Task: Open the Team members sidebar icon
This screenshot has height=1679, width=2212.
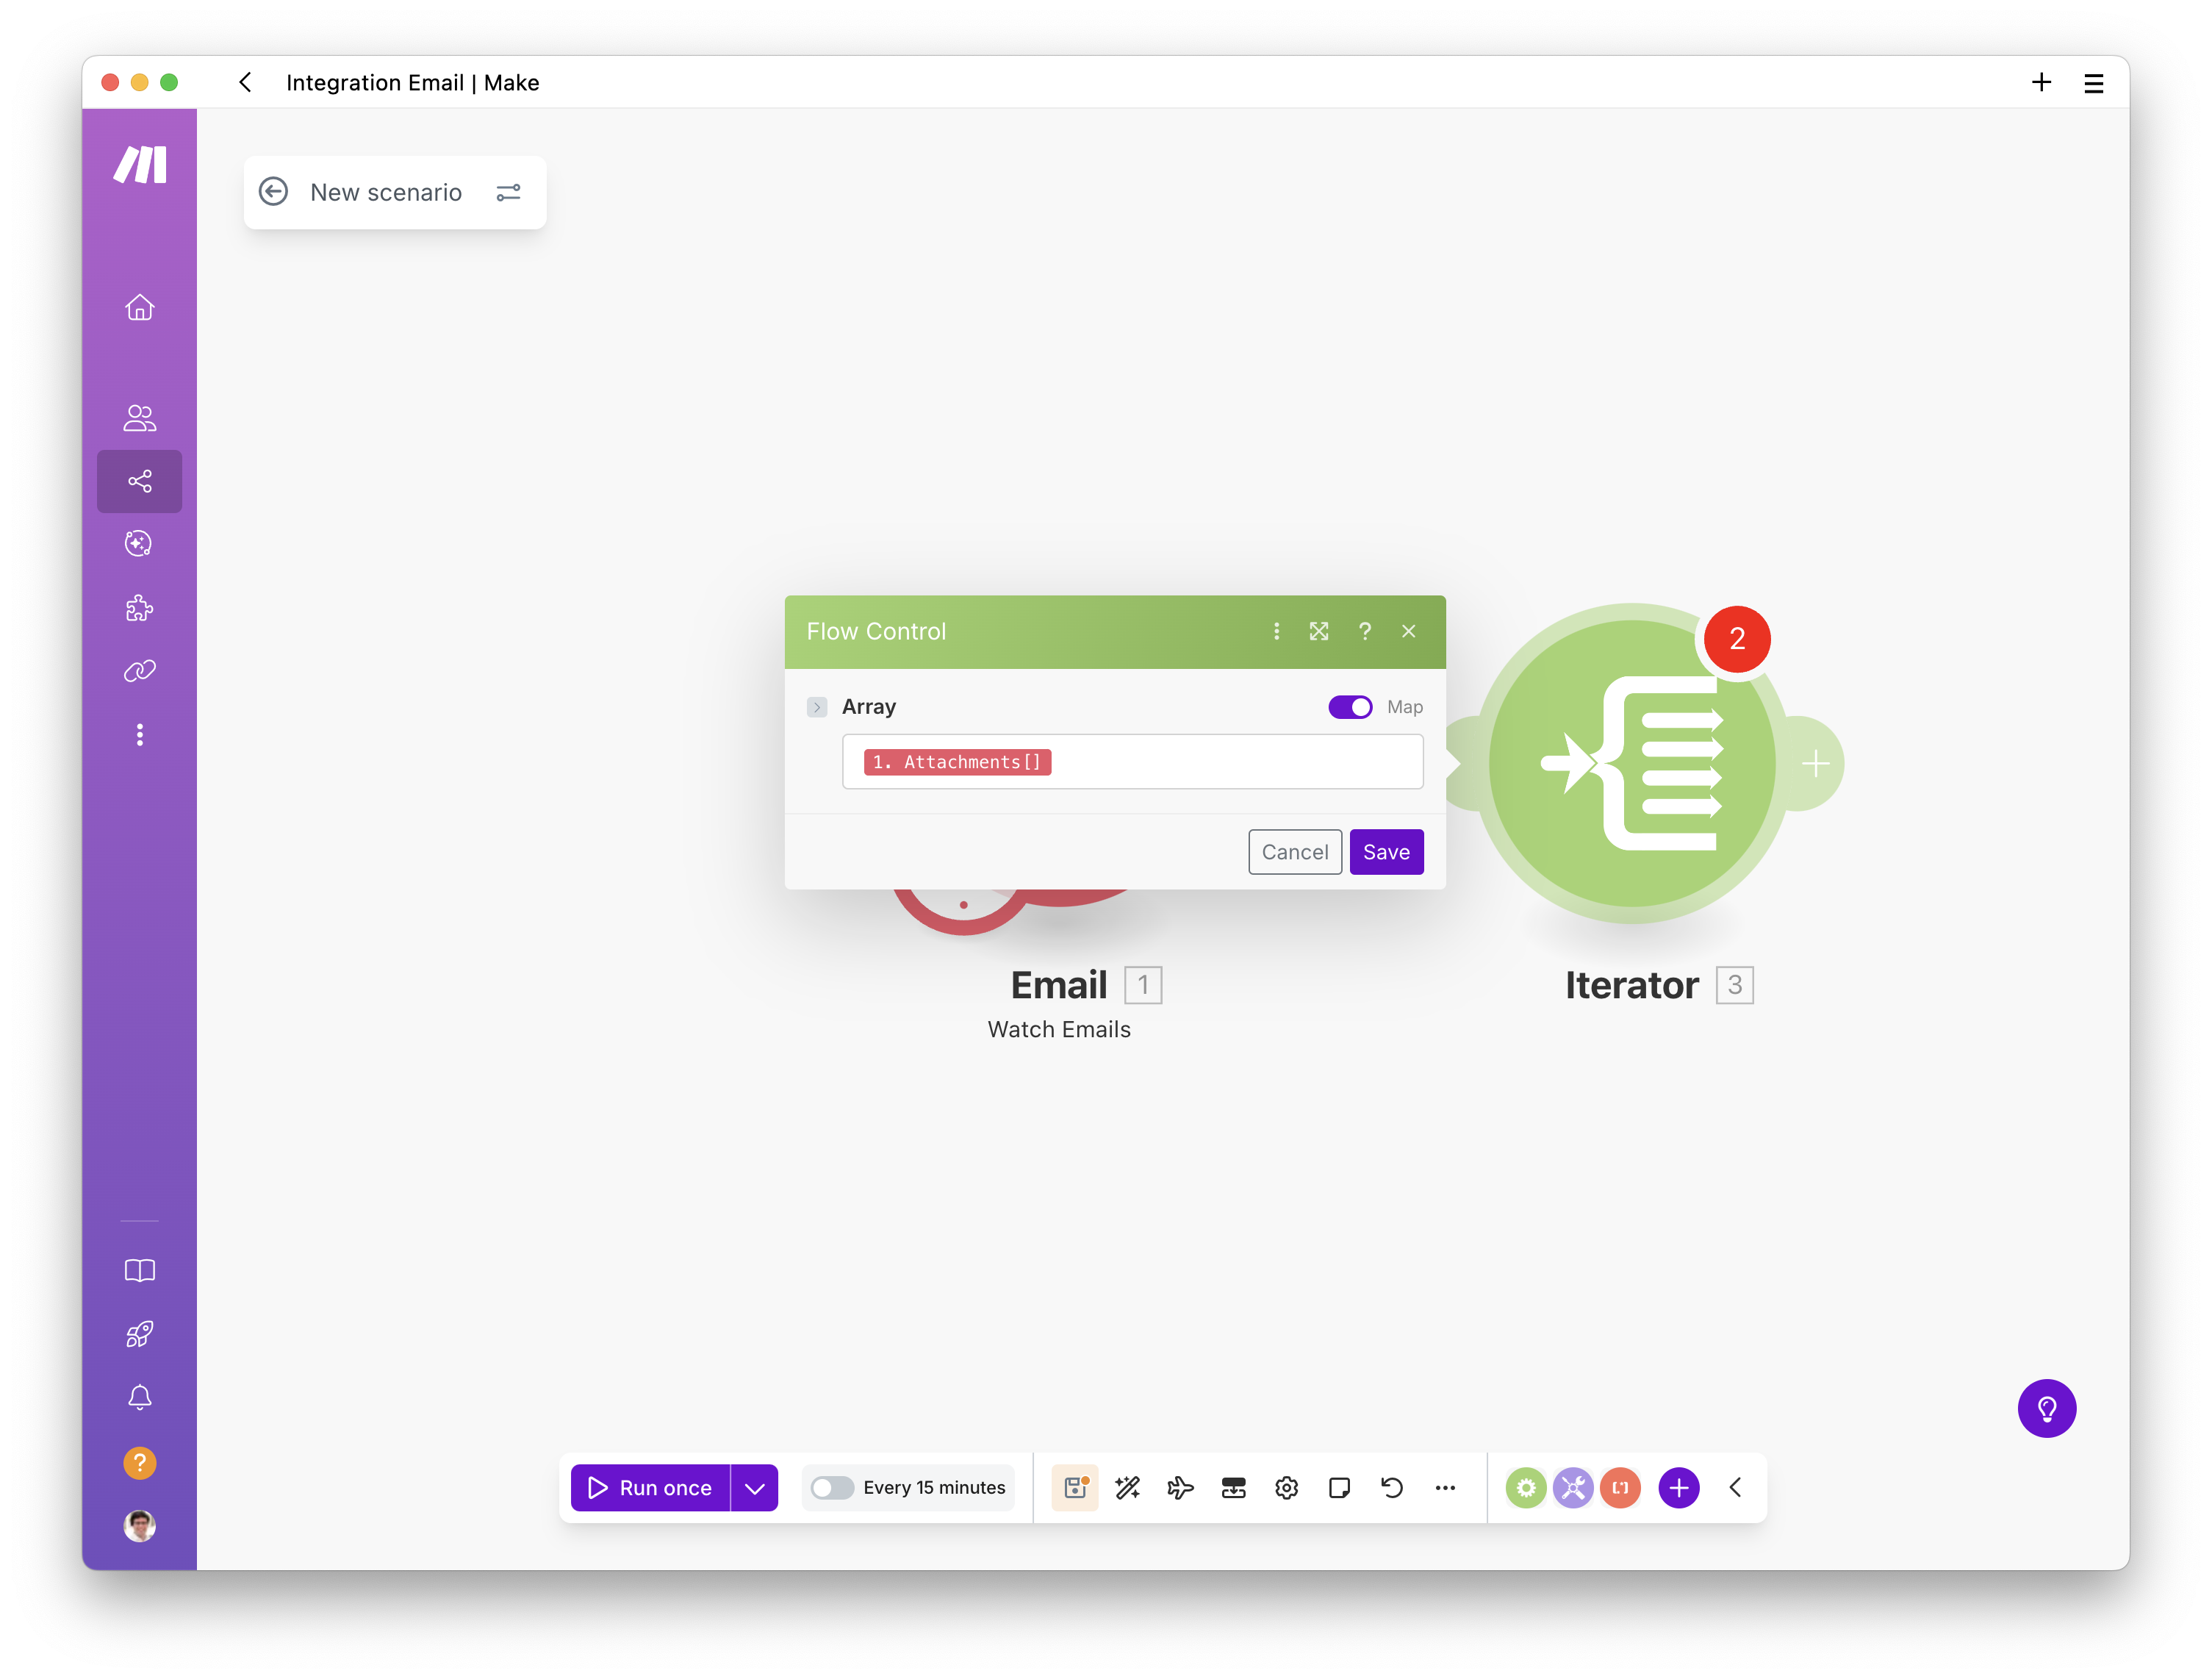Action: [139, 418]
